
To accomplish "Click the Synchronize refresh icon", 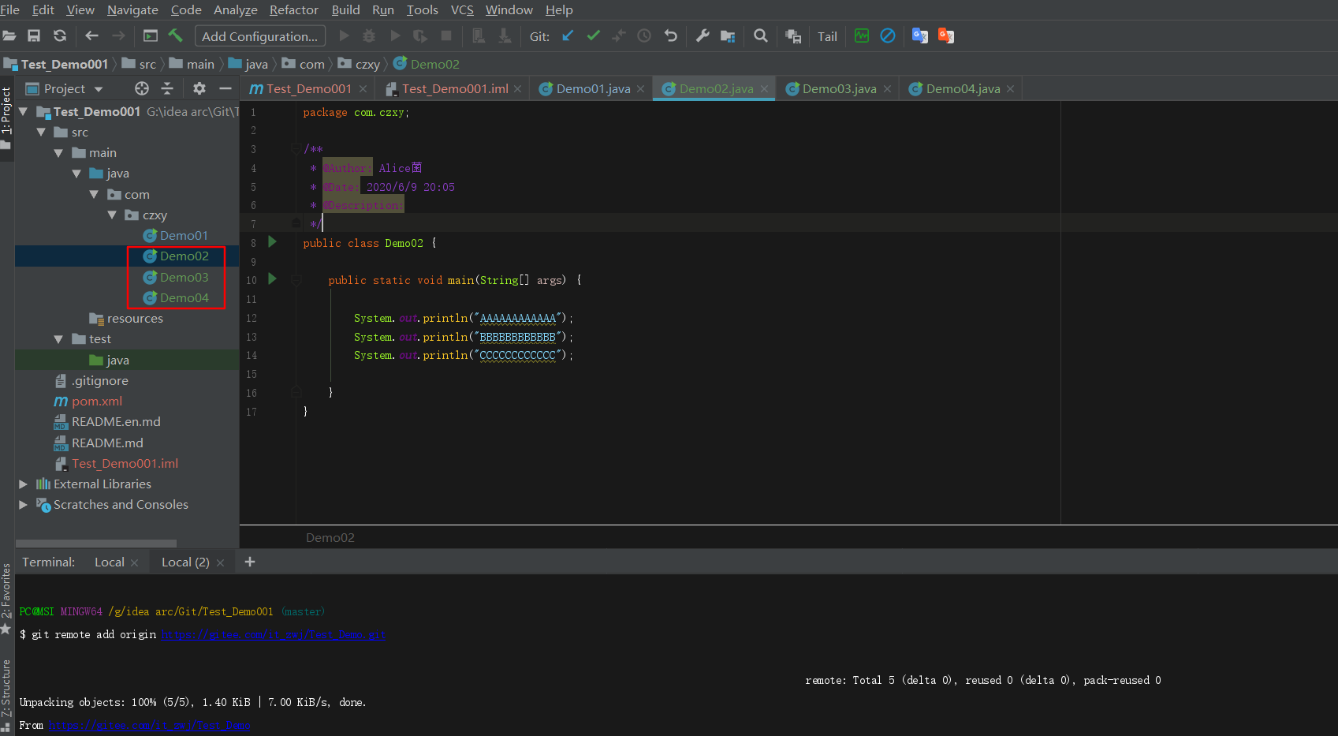I will pyautogui.click(x=60, y=35).
